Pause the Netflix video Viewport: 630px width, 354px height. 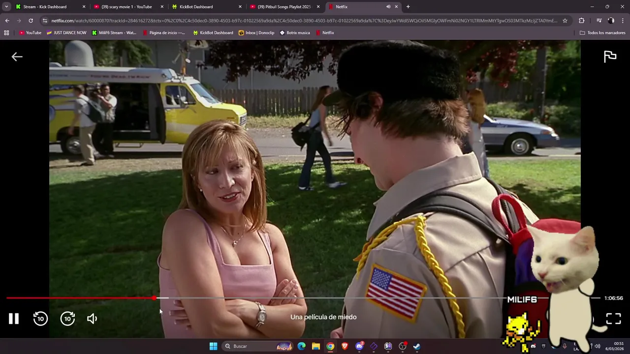tap(14, 319)
